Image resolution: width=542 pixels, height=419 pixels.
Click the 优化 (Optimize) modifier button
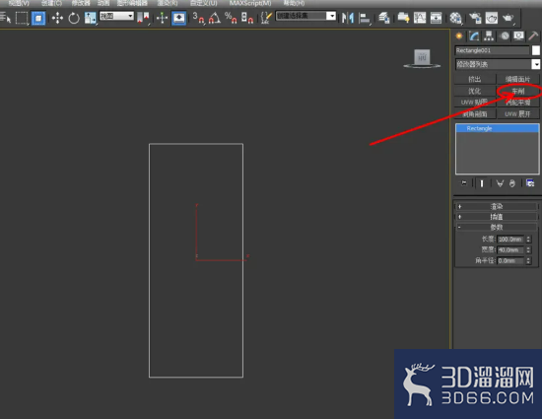point(475,91)
